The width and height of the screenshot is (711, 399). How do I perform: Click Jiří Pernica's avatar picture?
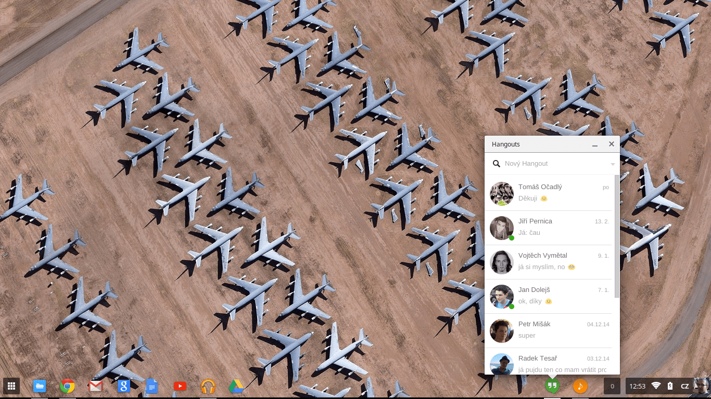click(502, 228)
